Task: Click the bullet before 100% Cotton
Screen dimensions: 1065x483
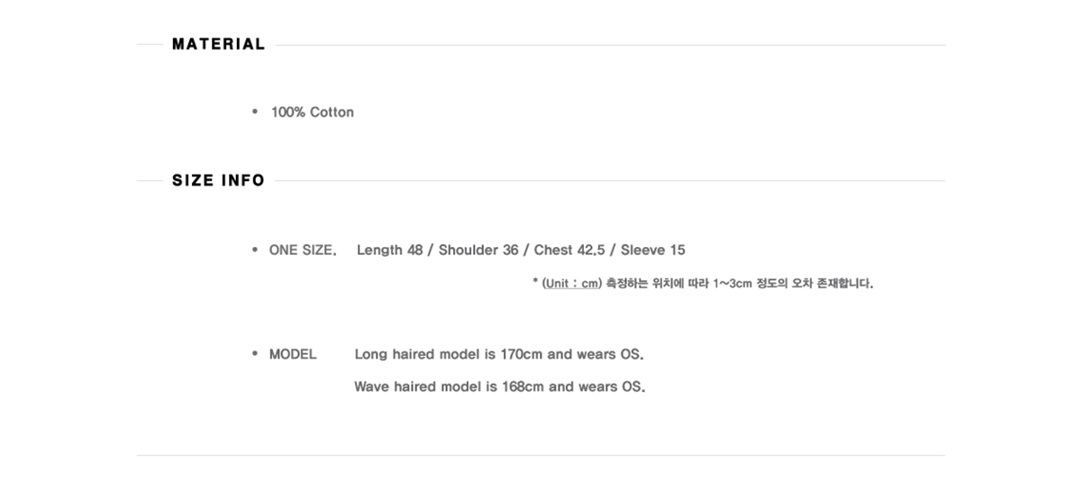Action: click(255, 112)
